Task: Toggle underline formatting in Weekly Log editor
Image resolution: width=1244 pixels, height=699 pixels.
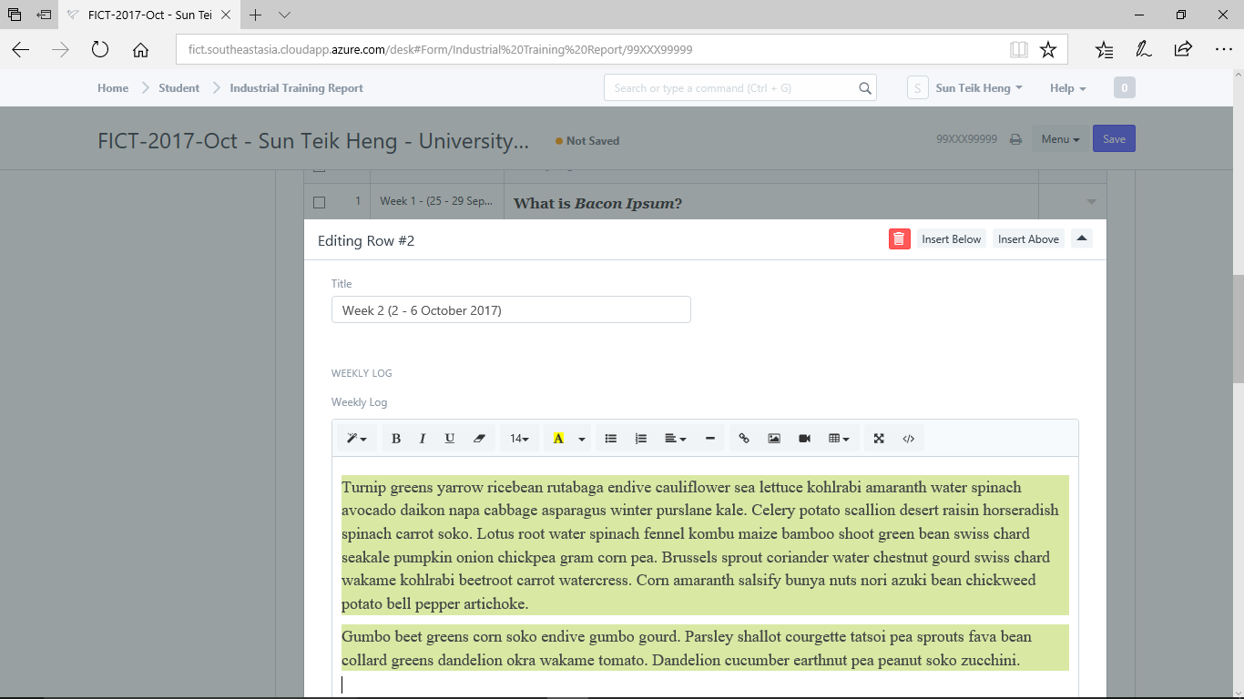Action: 450,439
